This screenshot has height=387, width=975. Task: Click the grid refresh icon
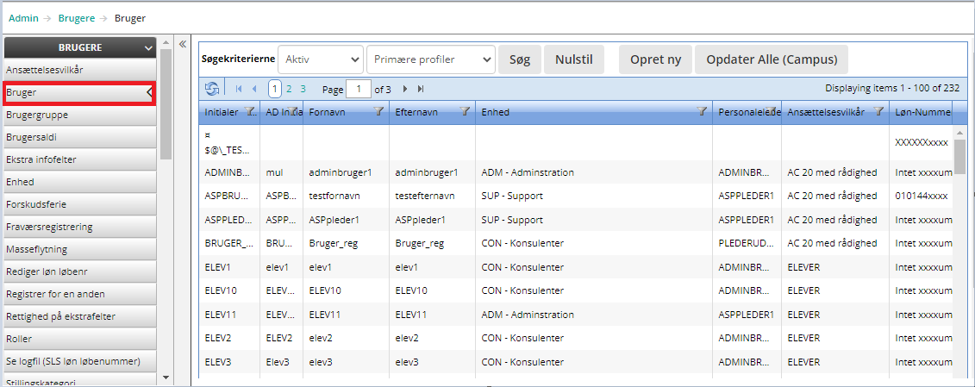pos(211,89)
